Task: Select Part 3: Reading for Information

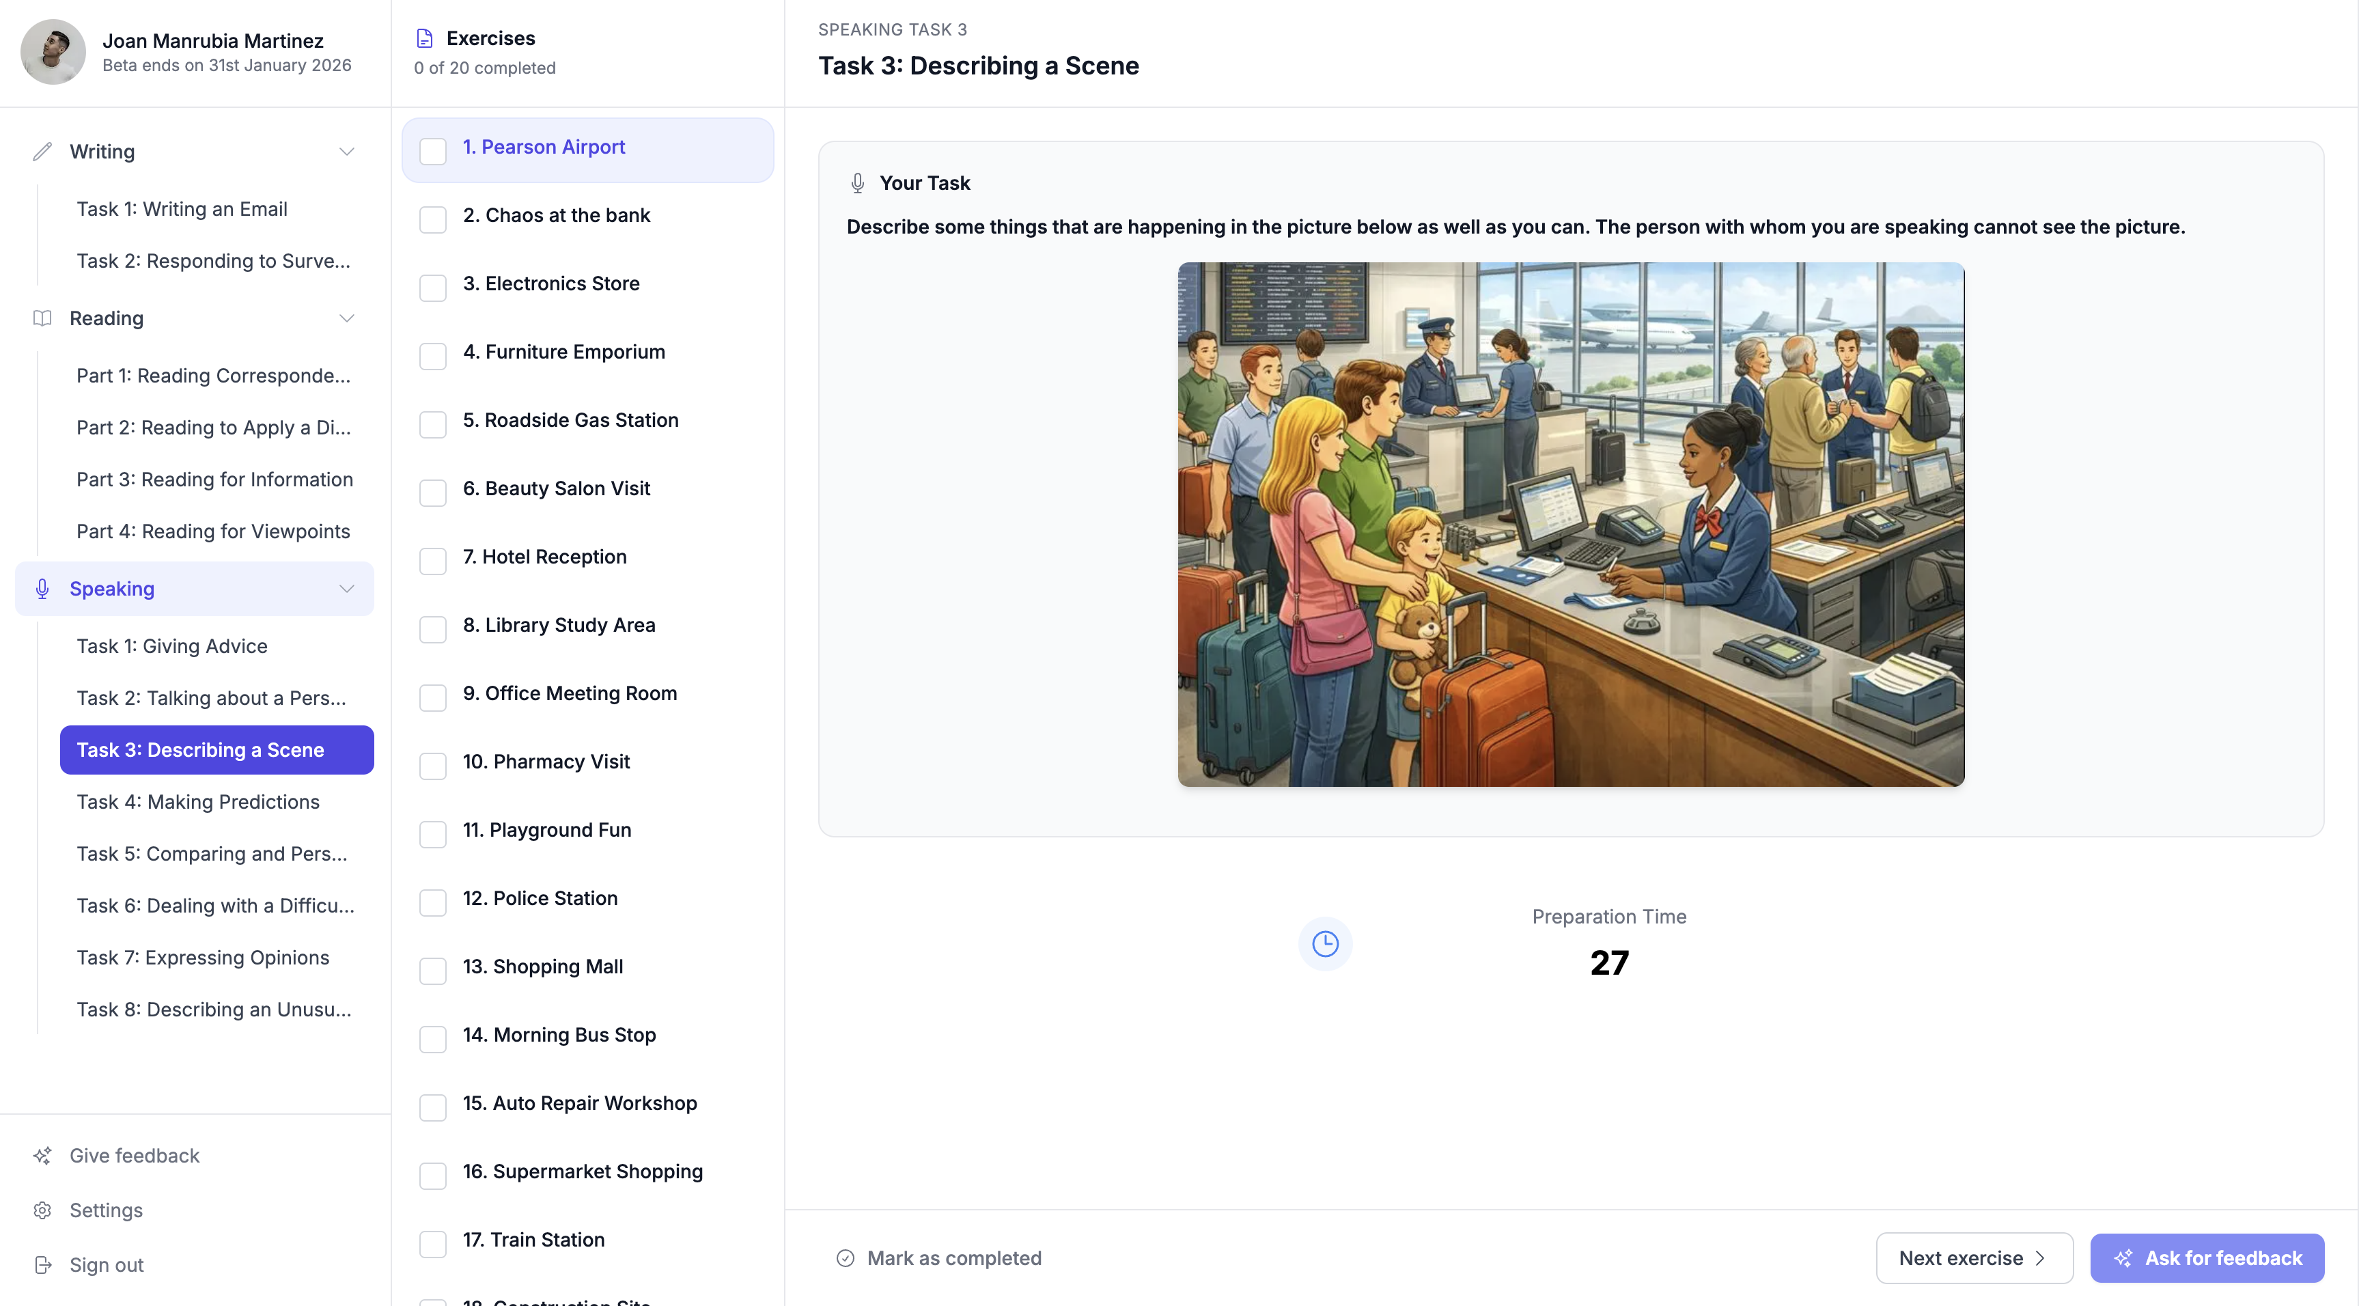Action: (214, 479)
